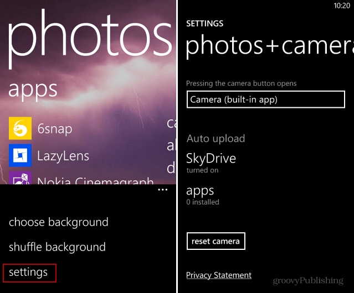Open the Nokia Cinemagraph app icon
The width and height of the screenshot is (354, 293).
point(20,178)
